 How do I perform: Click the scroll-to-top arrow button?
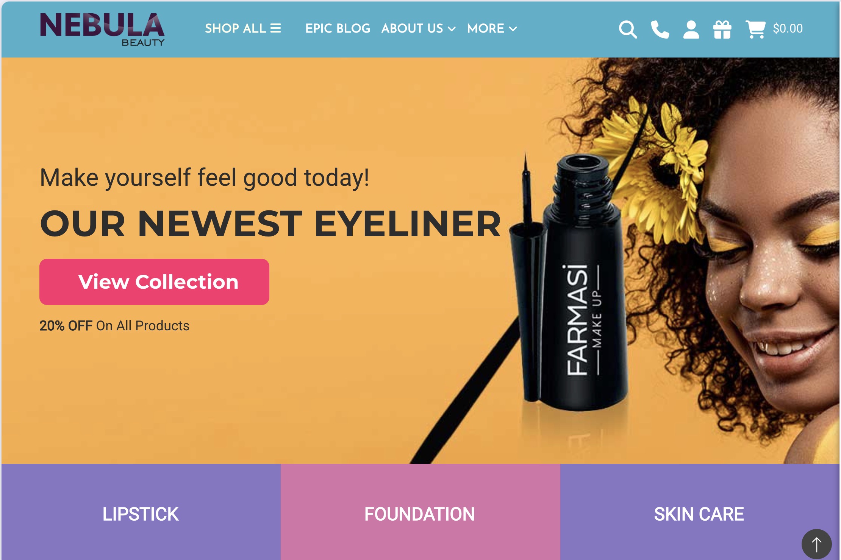pos(816,544)
